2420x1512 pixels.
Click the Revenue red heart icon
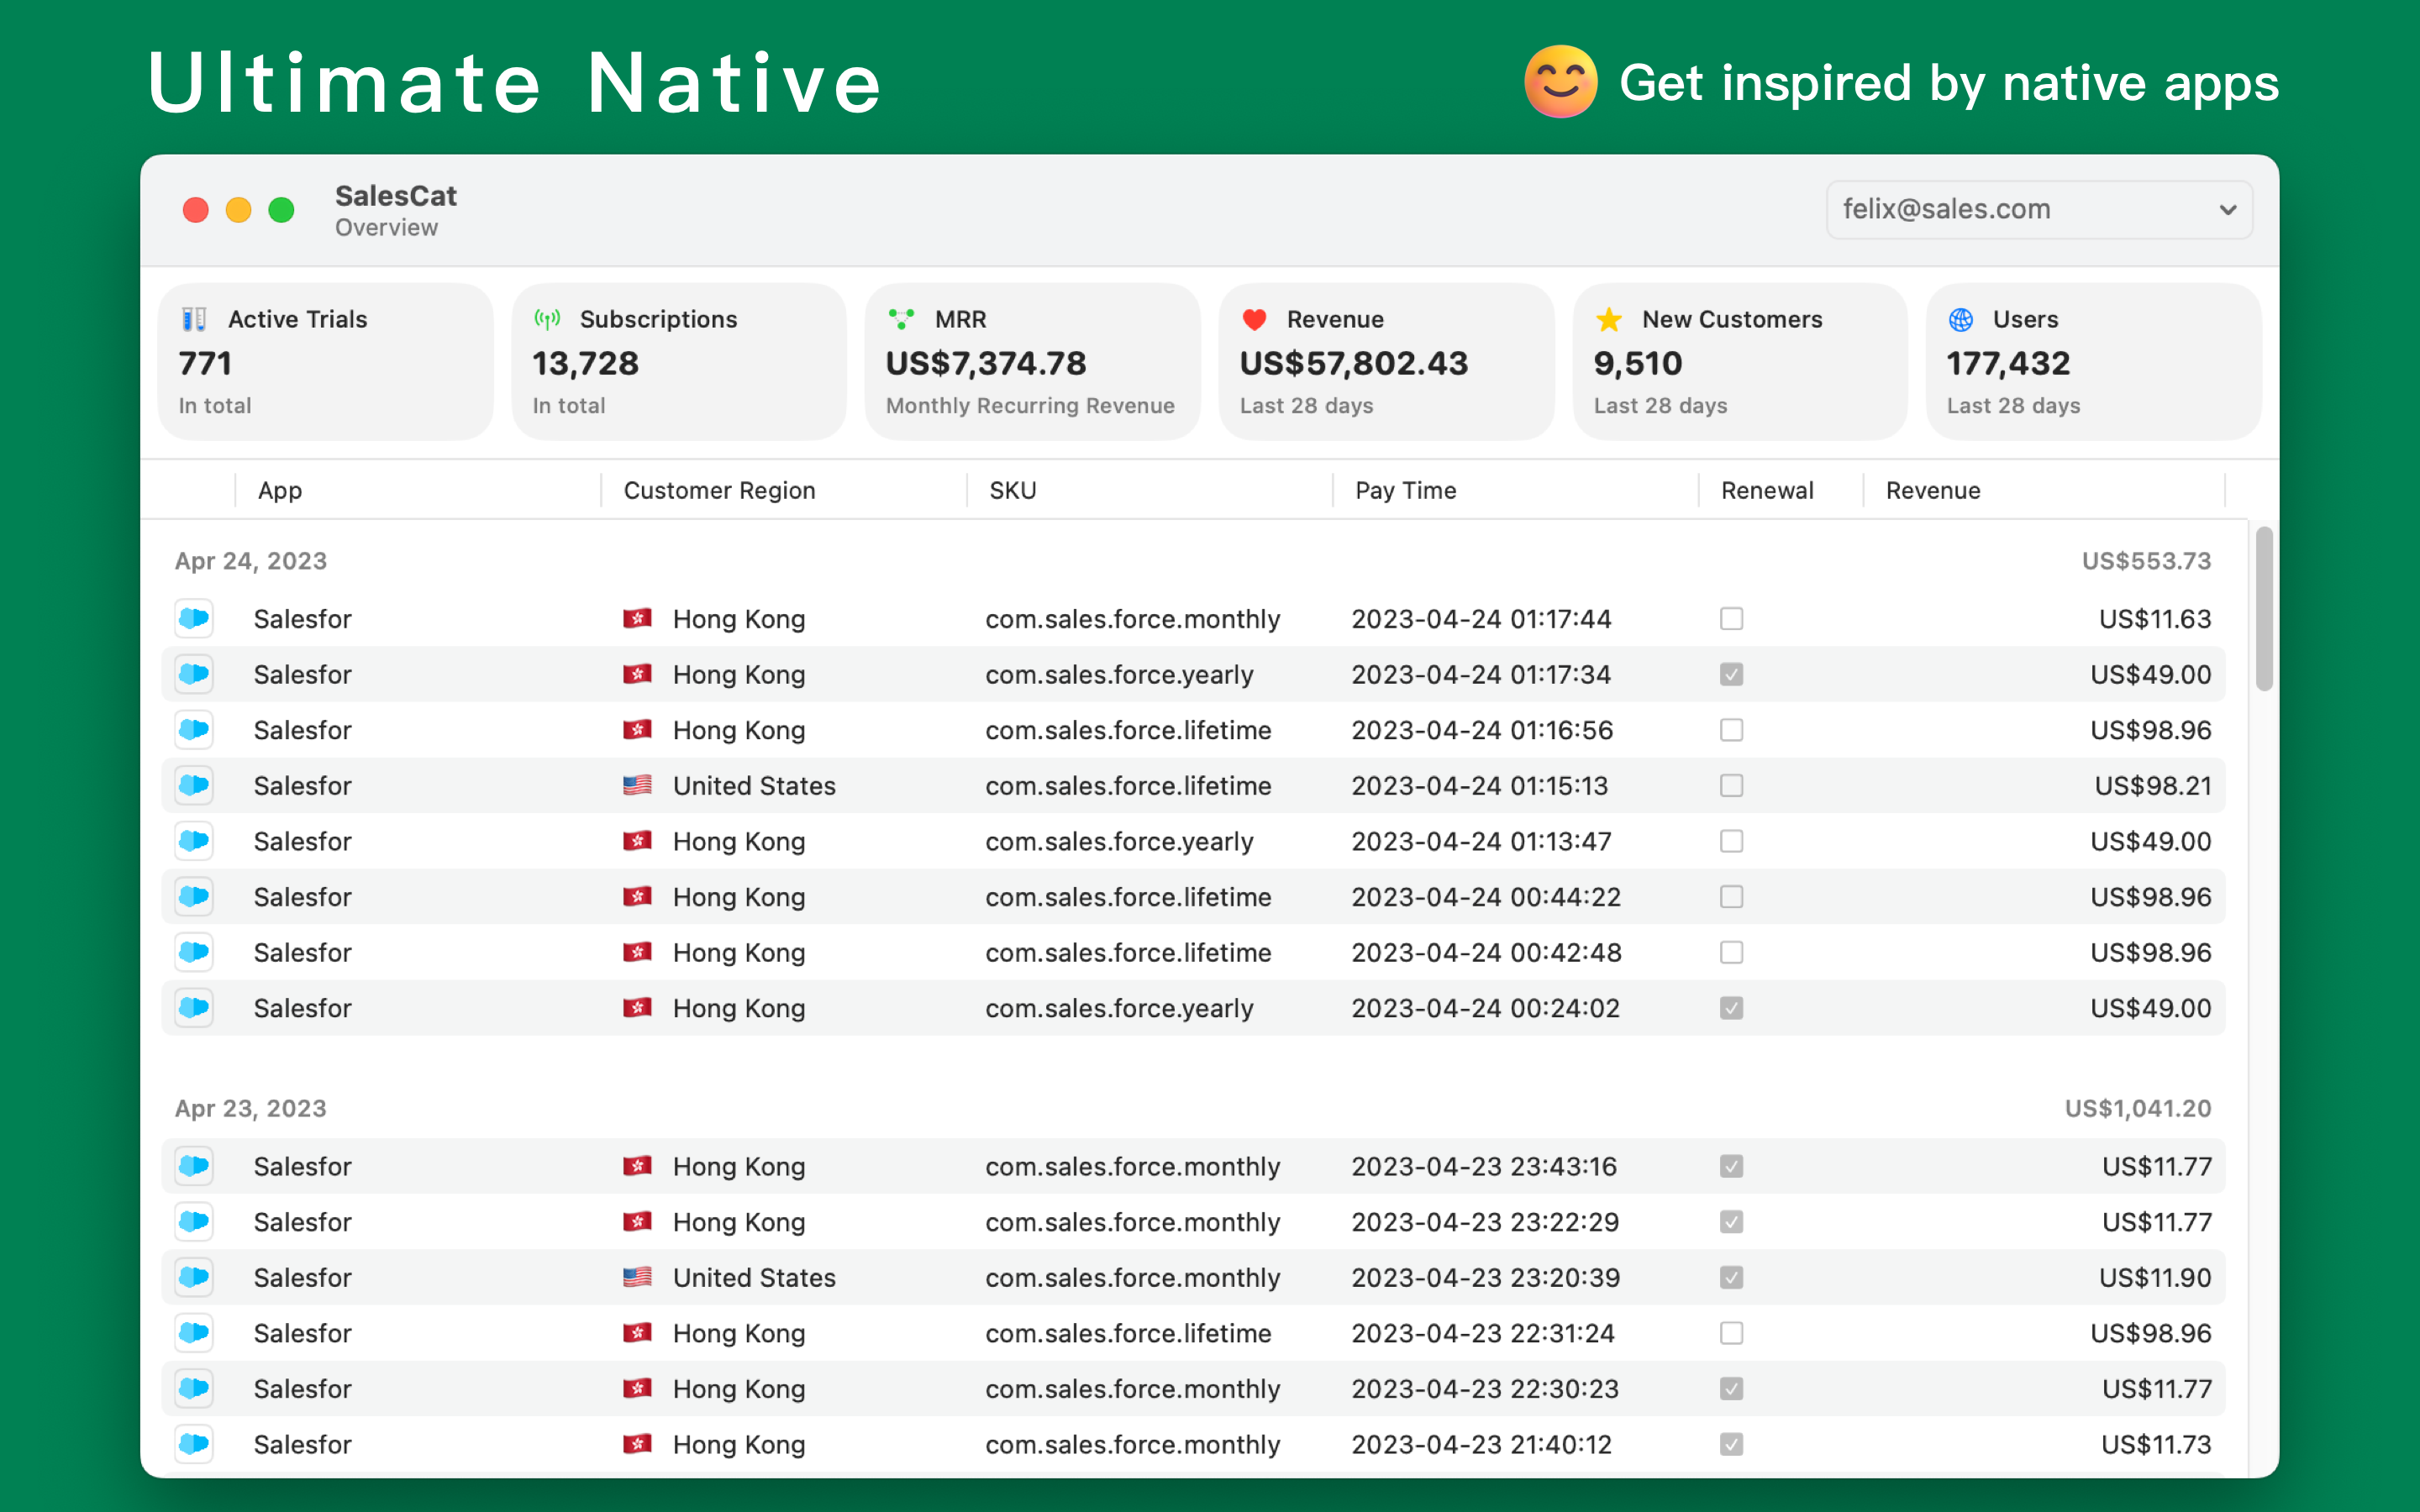pos(1255,319)
